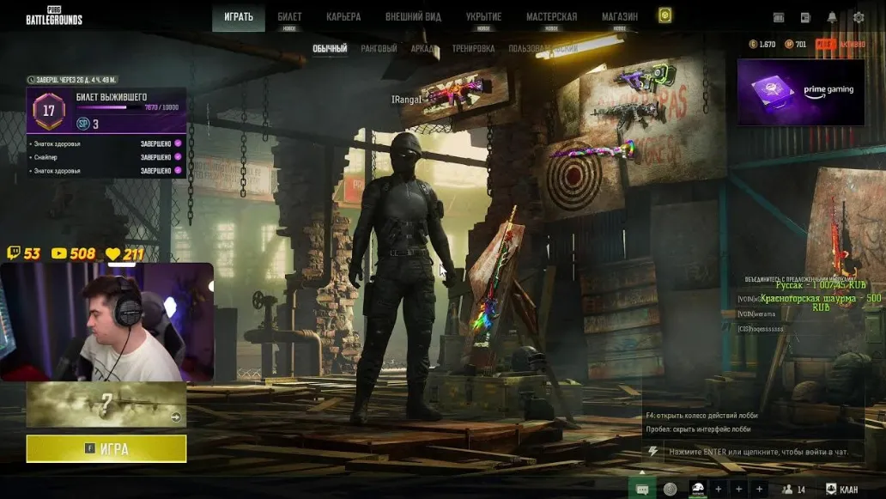This screenshot has width=886, height=499.
Task: Click the 1.670 G-Coin balance
Action: 768,44
